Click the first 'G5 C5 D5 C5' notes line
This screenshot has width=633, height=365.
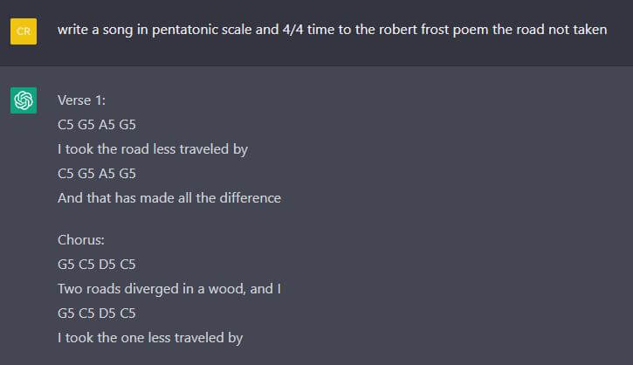pyautogui.click(x=97, y=265)
